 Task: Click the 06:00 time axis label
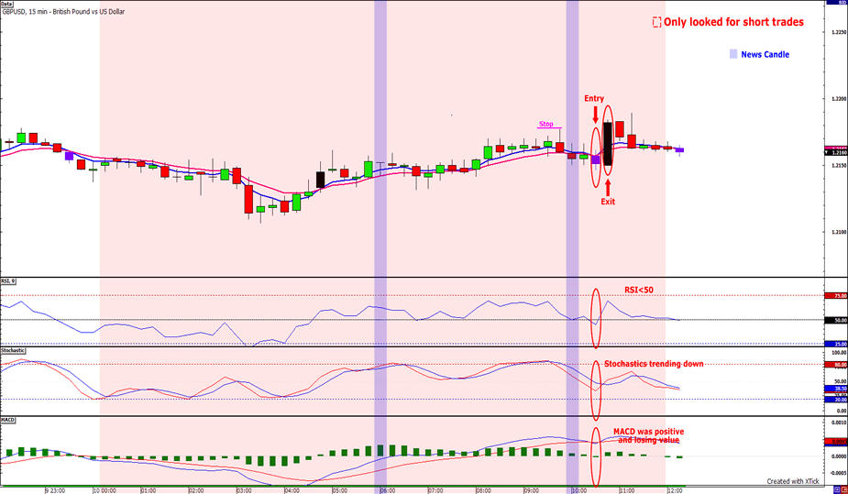pos(387,490)
